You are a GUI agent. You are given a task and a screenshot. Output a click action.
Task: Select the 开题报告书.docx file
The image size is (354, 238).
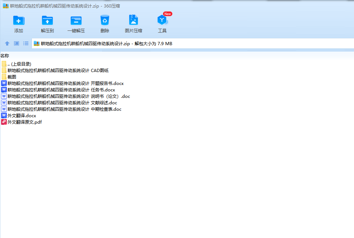62,84
